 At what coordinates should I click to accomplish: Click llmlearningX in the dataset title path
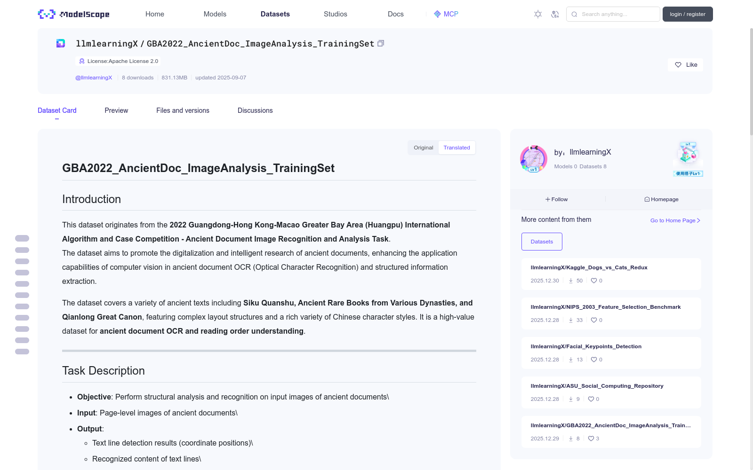[107, 44]
